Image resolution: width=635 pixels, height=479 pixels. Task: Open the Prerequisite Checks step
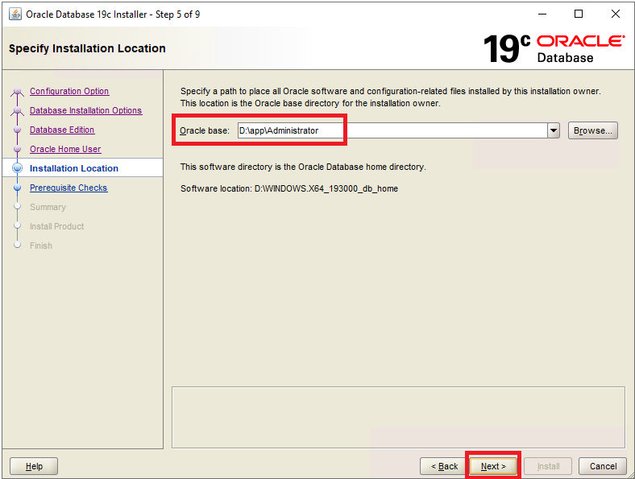coord(68,188)
